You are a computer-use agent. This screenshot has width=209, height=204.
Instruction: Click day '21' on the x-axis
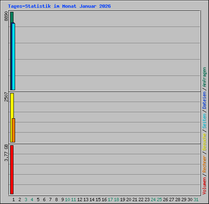(x=135, y=200)
